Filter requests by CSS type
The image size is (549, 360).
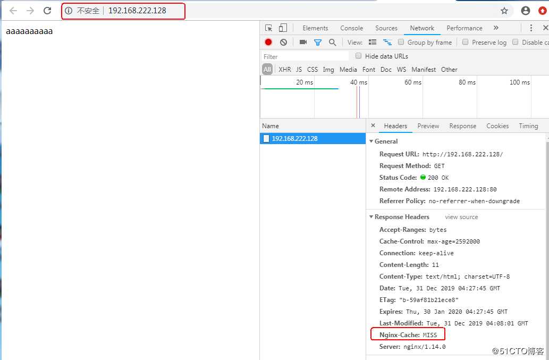[312, 69]
